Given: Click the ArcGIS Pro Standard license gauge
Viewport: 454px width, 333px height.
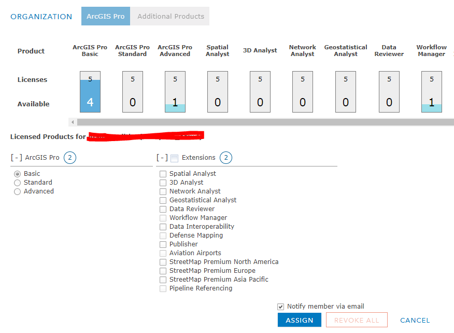Looking at the screenshot, I should (133, 92).
